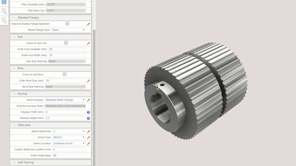296x166 pixels.
Task: Click the Custom Setscrew Location field
Action: (x=69, y=150)
